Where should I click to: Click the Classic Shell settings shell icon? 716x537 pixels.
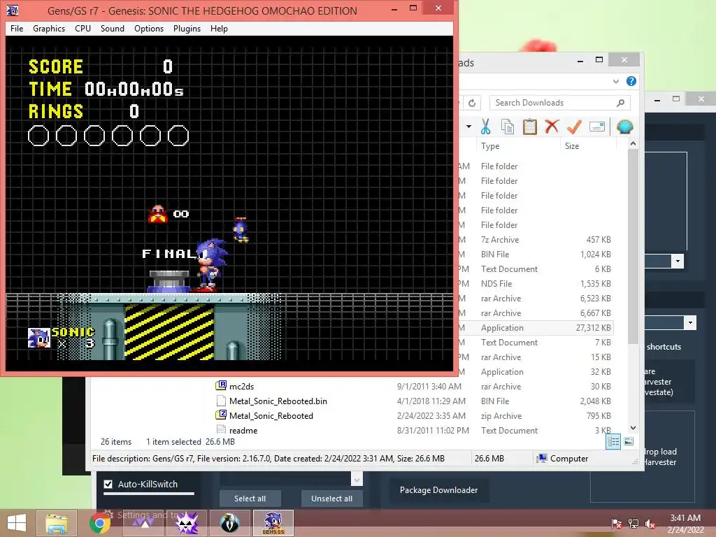(624, 127)
